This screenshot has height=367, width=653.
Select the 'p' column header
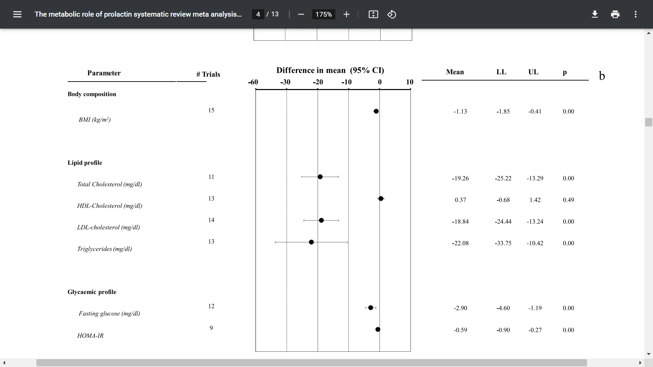point(565,72)
